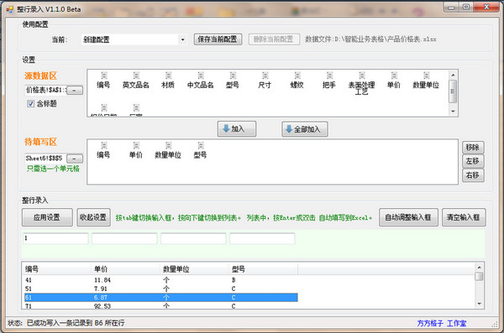Select the 数量单位 item in the 待填写区 list
Image resolution: width=504 pixels, height=333 pixels.
[x=168, y=150]
